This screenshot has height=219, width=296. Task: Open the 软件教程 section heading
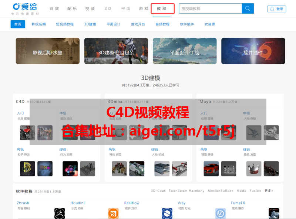(x=24, y=191)
